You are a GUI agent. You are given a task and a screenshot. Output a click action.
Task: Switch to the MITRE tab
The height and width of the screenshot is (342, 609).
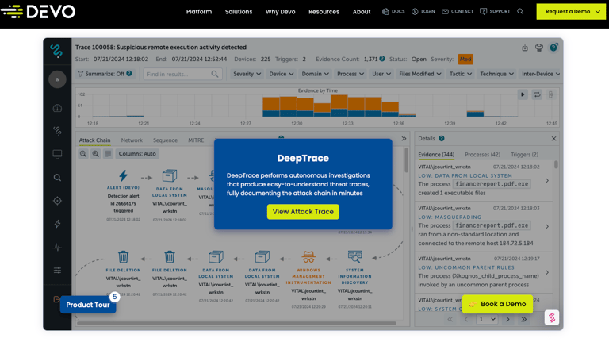196,140
